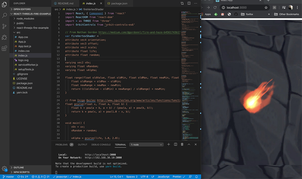The width and height of the screenshot is (302, 179).
Task: Open Apps bookmark shortcut
Action: click(x=206, y=14)
